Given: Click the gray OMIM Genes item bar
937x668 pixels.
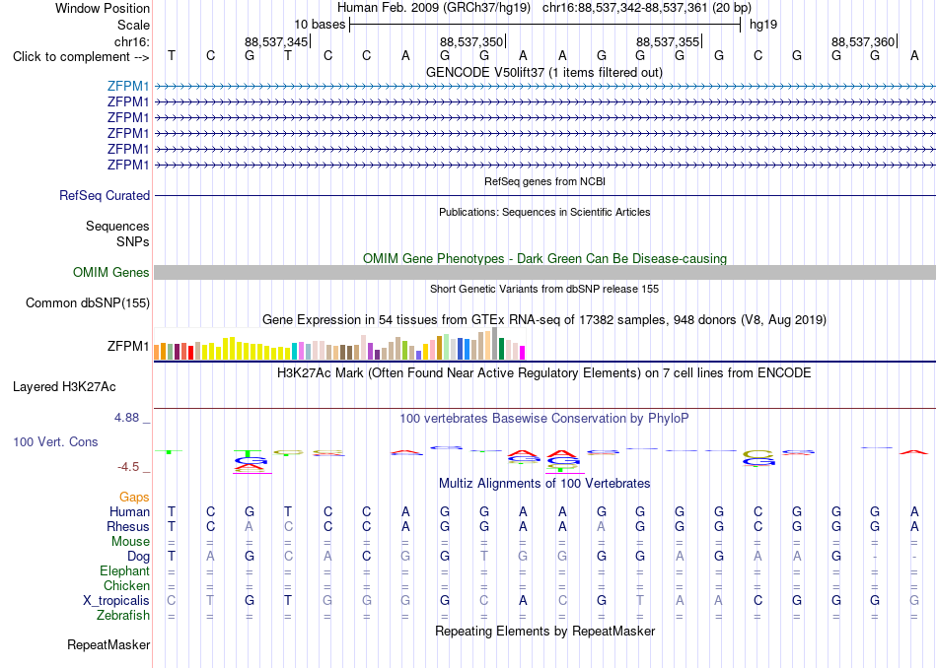Looking at the screenshot, I should click(x=544, y=272).
